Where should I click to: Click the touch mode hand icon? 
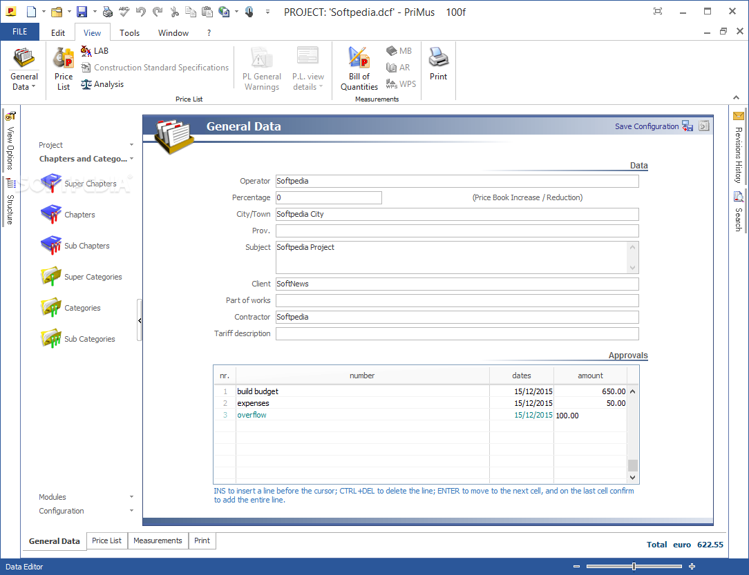click(x=249, y=12)
